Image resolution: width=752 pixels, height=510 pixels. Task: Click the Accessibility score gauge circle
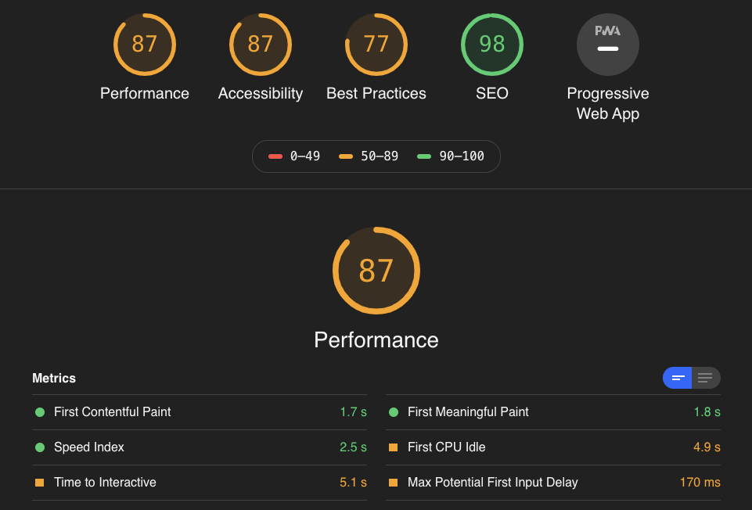(x=261, y=45)
